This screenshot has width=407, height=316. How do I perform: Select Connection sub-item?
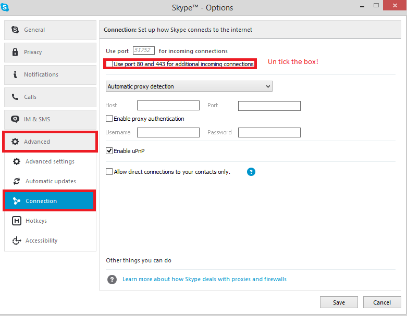click(50, 200)
